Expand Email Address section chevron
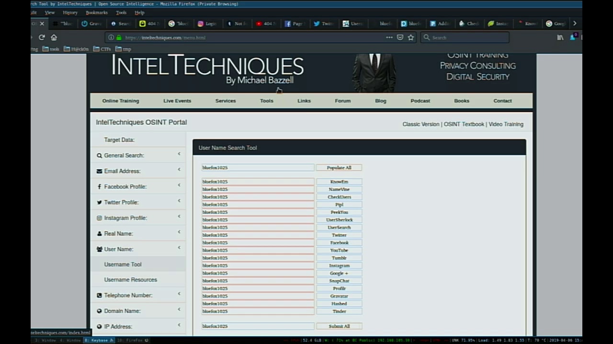 coord(179,170)
